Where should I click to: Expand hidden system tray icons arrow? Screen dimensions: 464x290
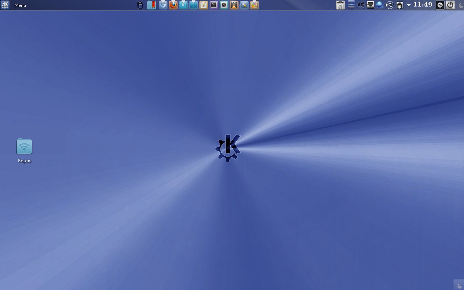click(x=409, y=5)
